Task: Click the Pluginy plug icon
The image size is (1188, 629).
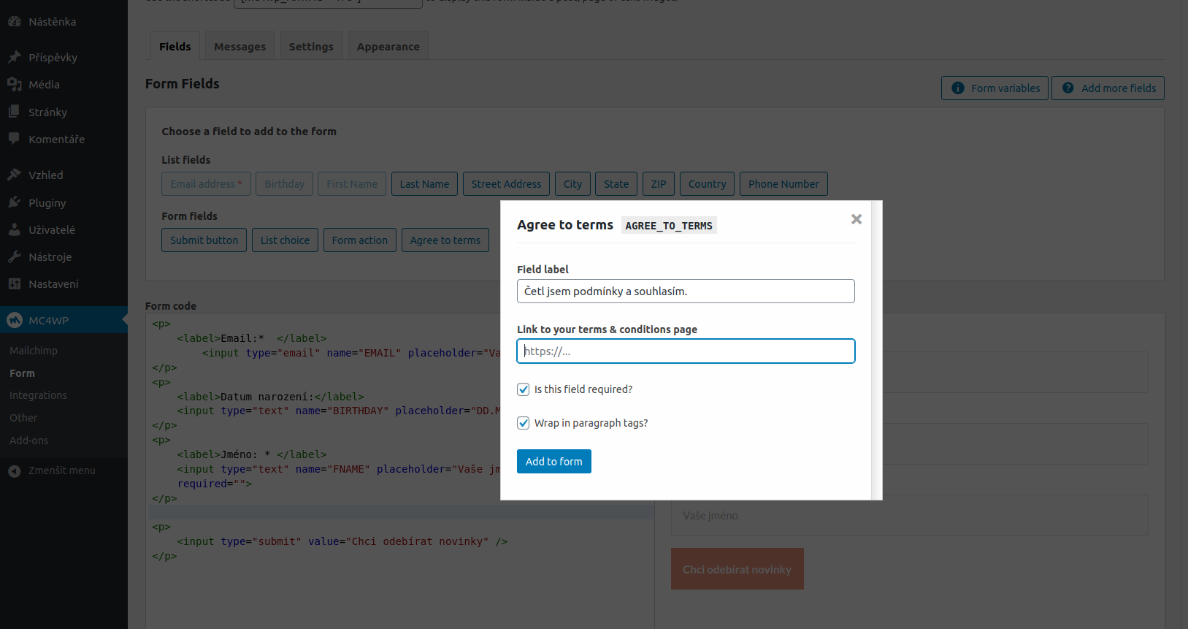Action: tap(15, 202)
